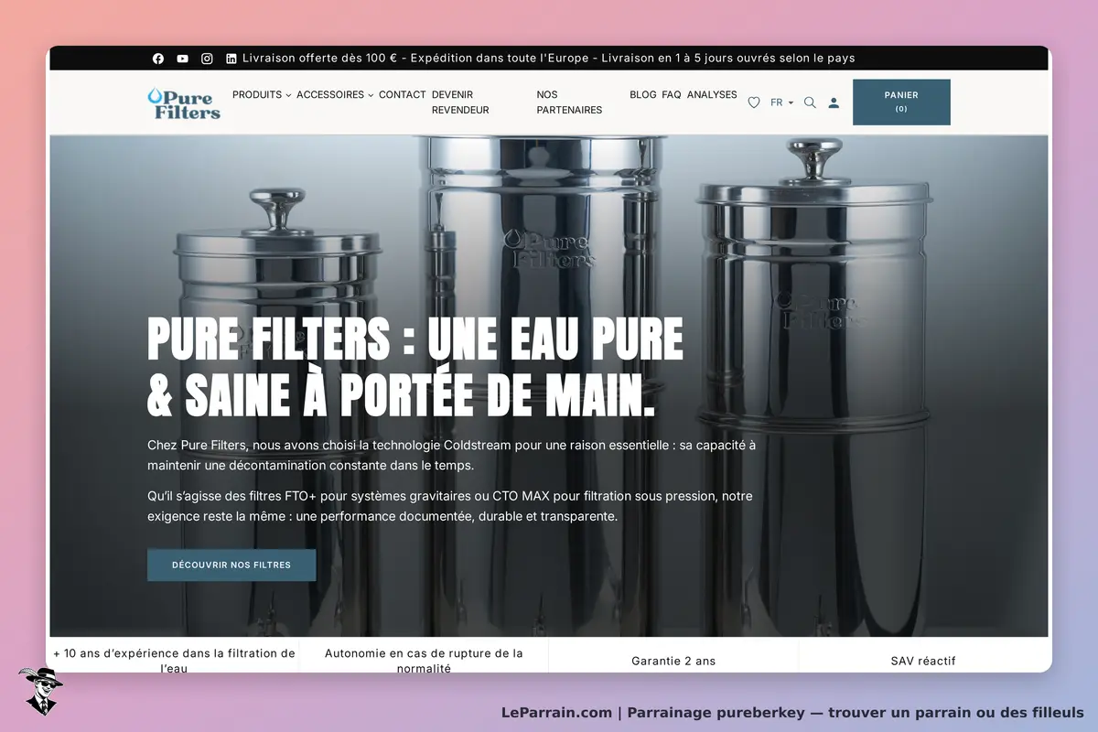Image resolution: width=1098 pixels, height=732 pixels.
Task: Click the 'SAV réactif' text
Action: [923, 661]
